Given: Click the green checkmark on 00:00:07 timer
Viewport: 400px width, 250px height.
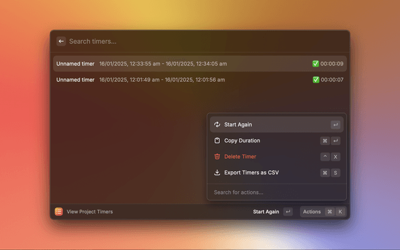Looking at the screenshot, I should pyautogui.click(x=316, y=80).
